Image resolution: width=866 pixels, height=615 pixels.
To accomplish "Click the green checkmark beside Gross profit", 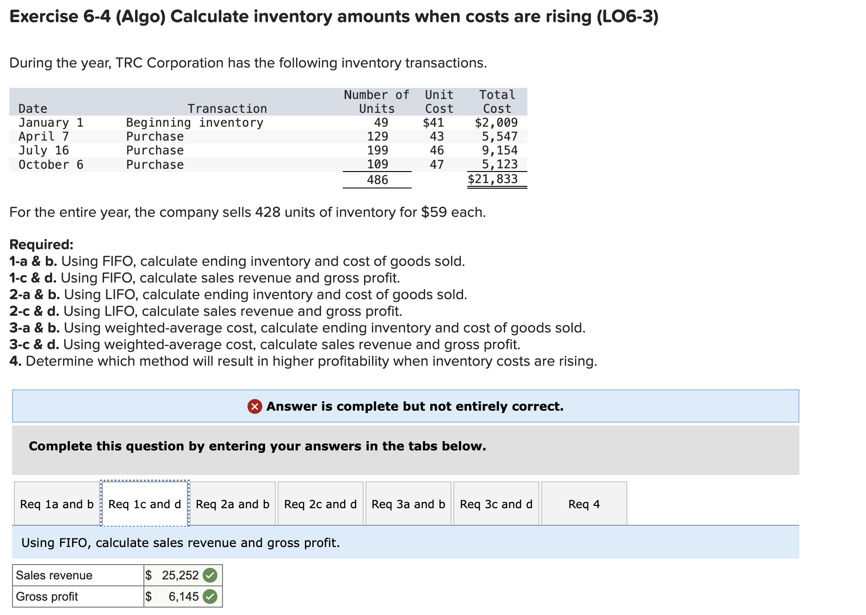I will pos(210,597).
